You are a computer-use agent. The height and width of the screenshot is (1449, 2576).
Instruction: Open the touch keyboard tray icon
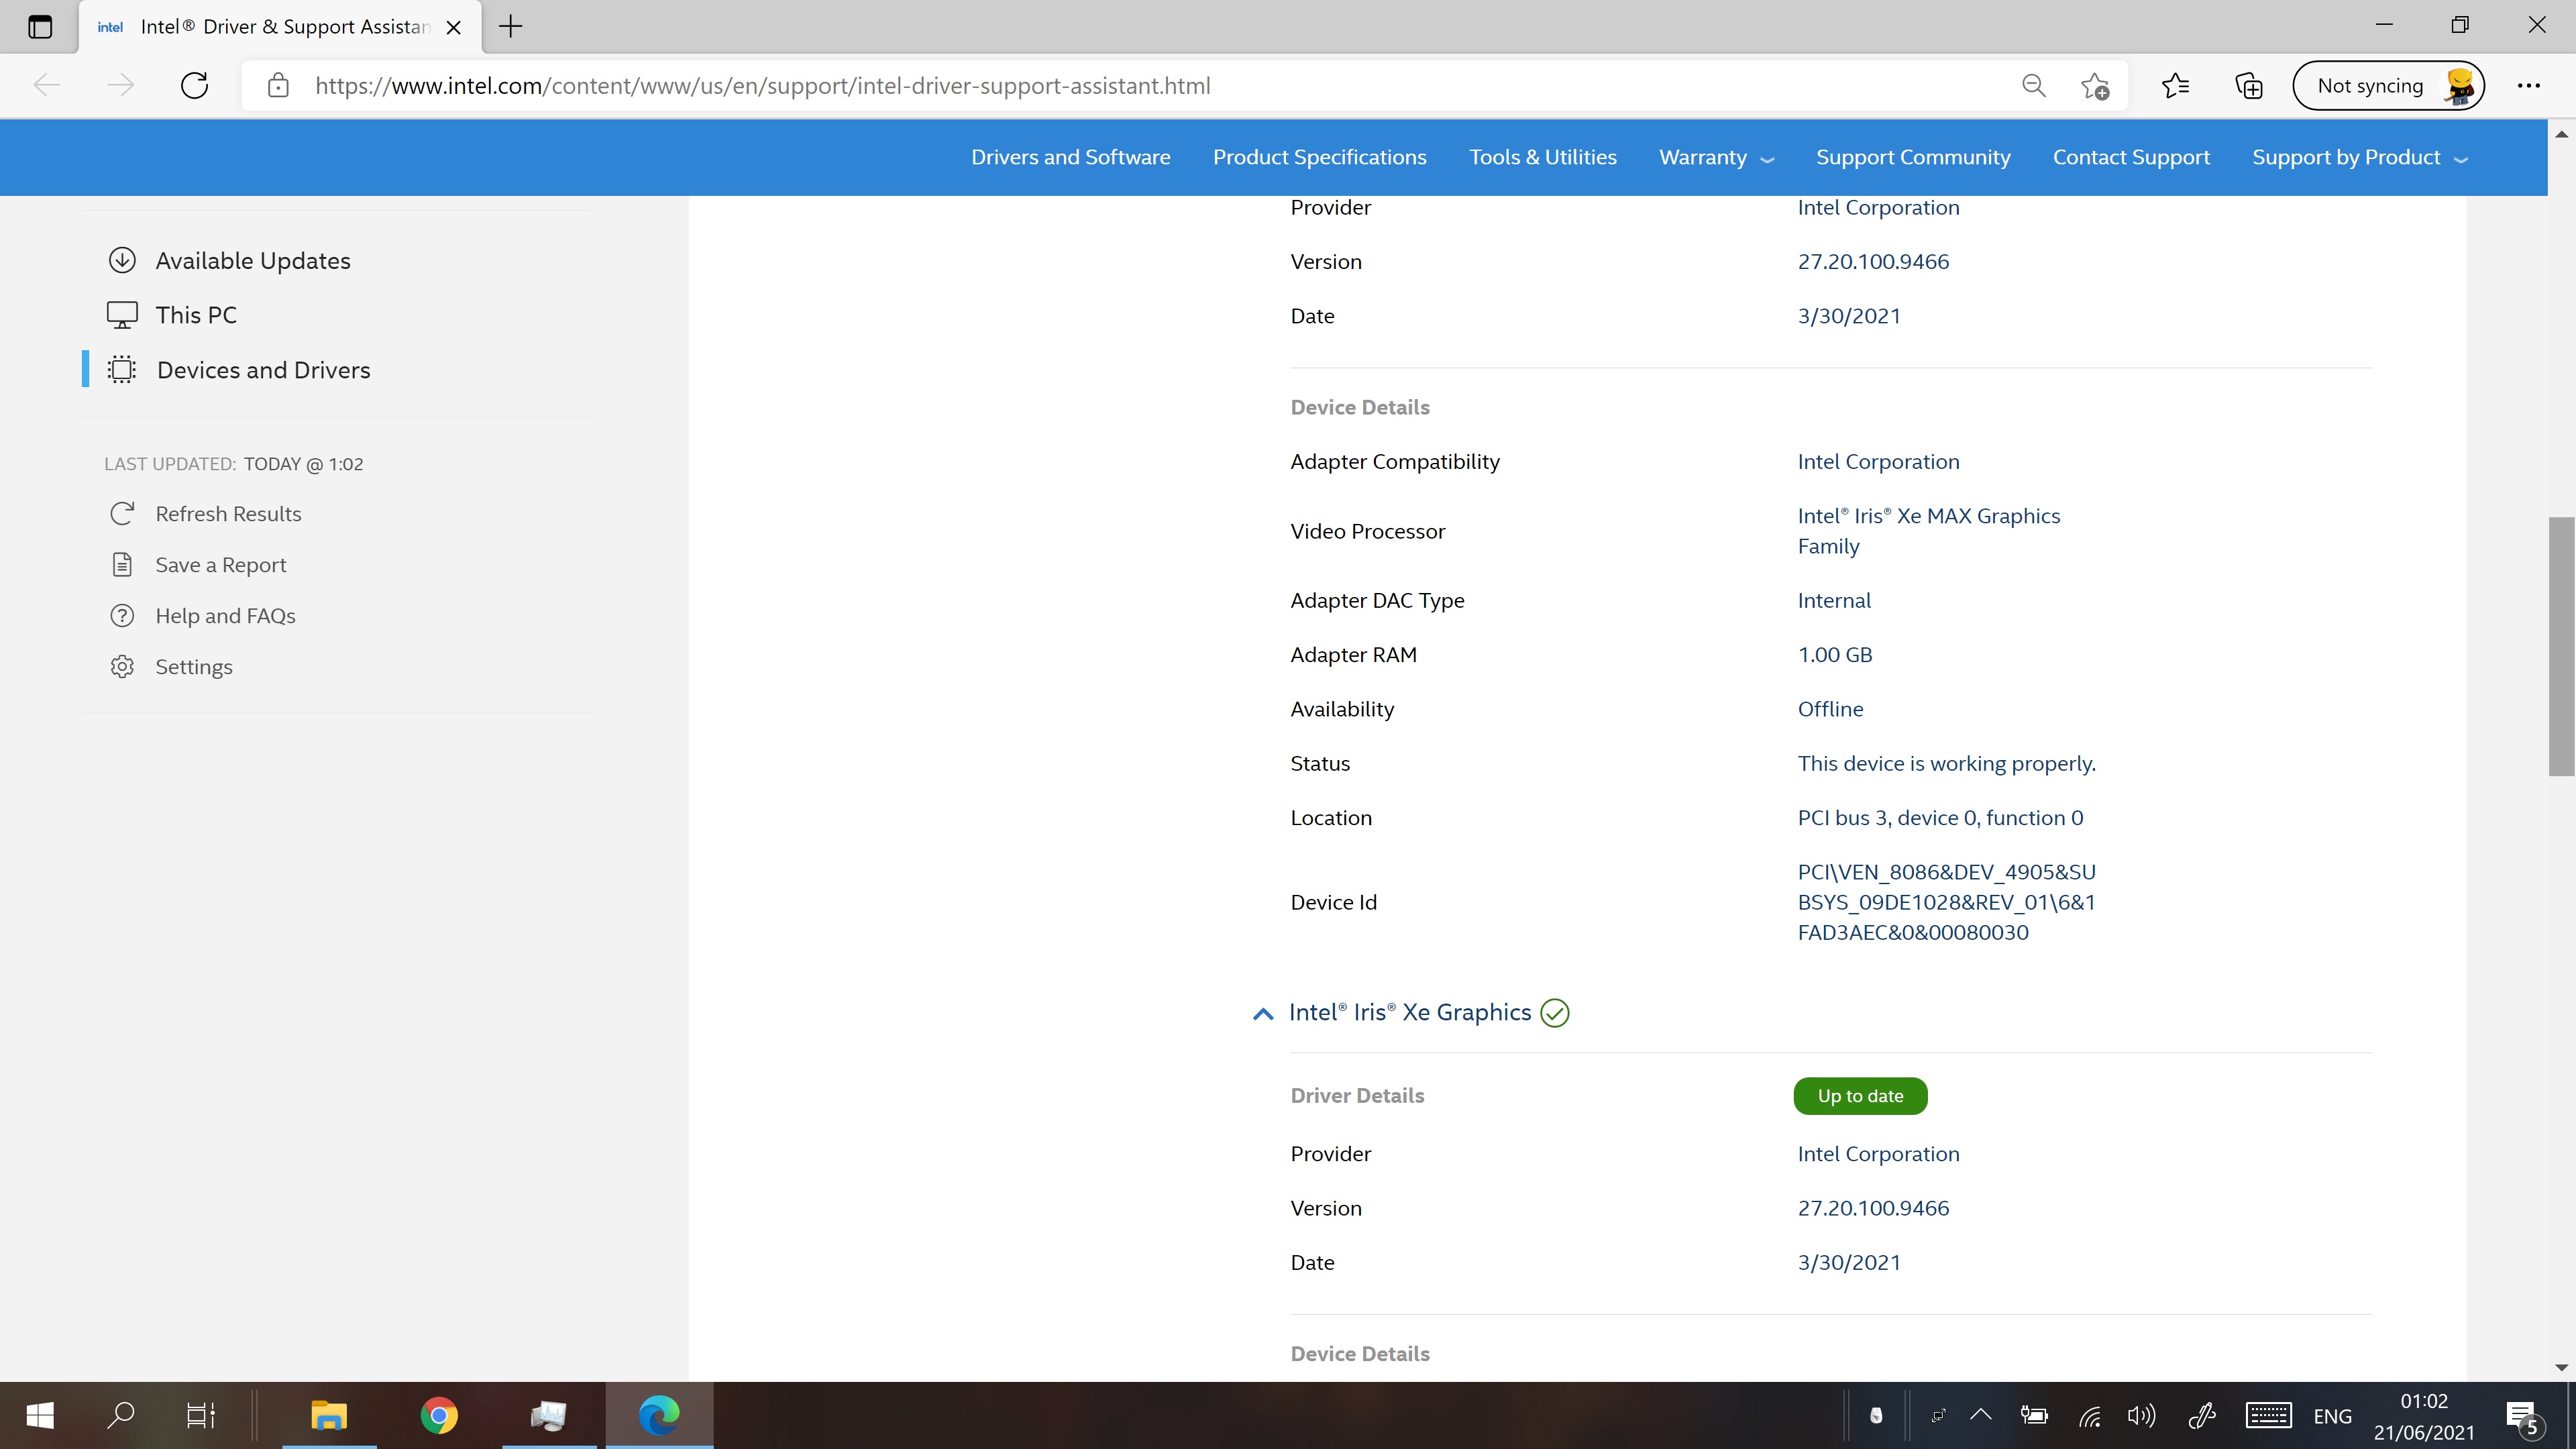pyautogui.click(x=2268, y=1415)
